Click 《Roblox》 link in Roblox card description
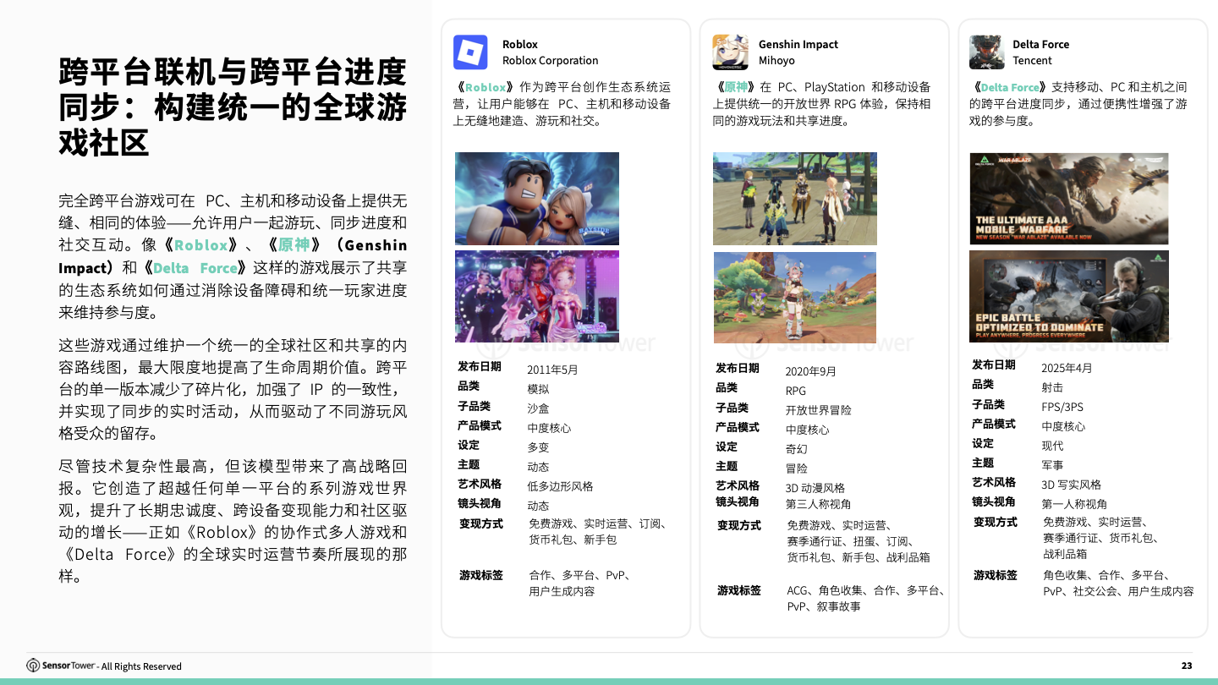Screen dimensions: 1218x685 point(482,87)
